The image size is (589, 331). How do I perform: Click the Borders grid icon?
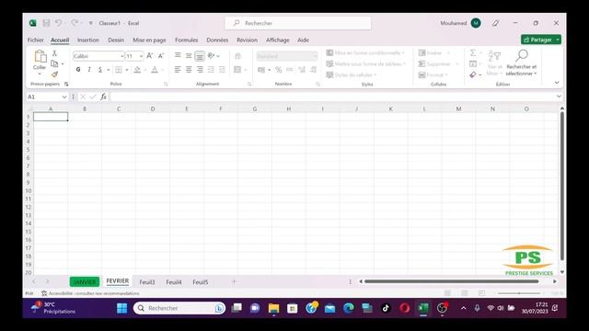119,70
